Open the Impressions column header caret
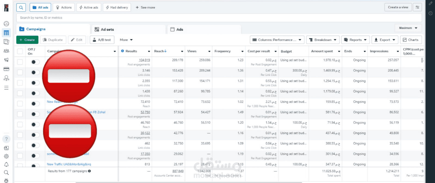The height and width of the screenshot is (183, 435). (398, 51)
